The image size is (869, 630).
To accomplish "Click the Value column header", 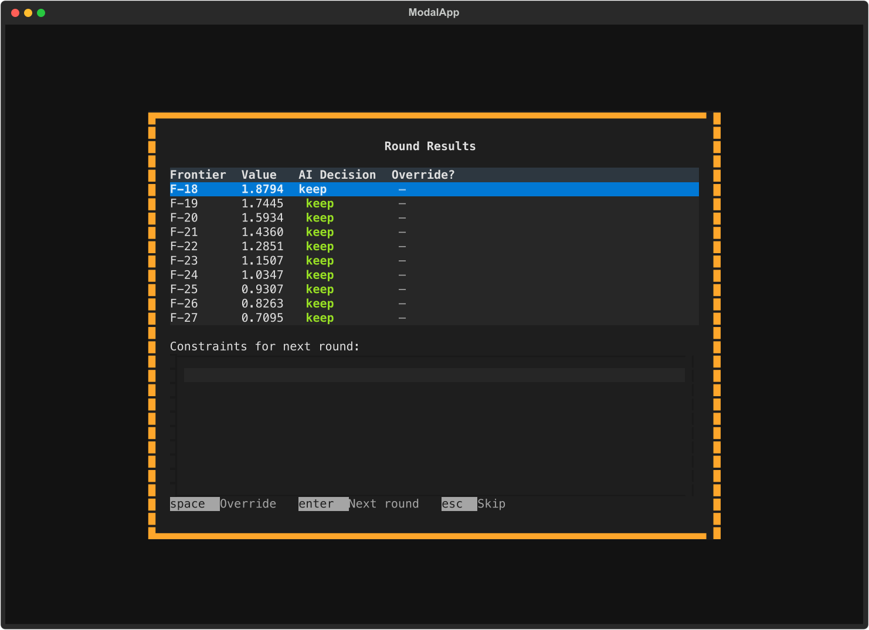I will (259, 175).
